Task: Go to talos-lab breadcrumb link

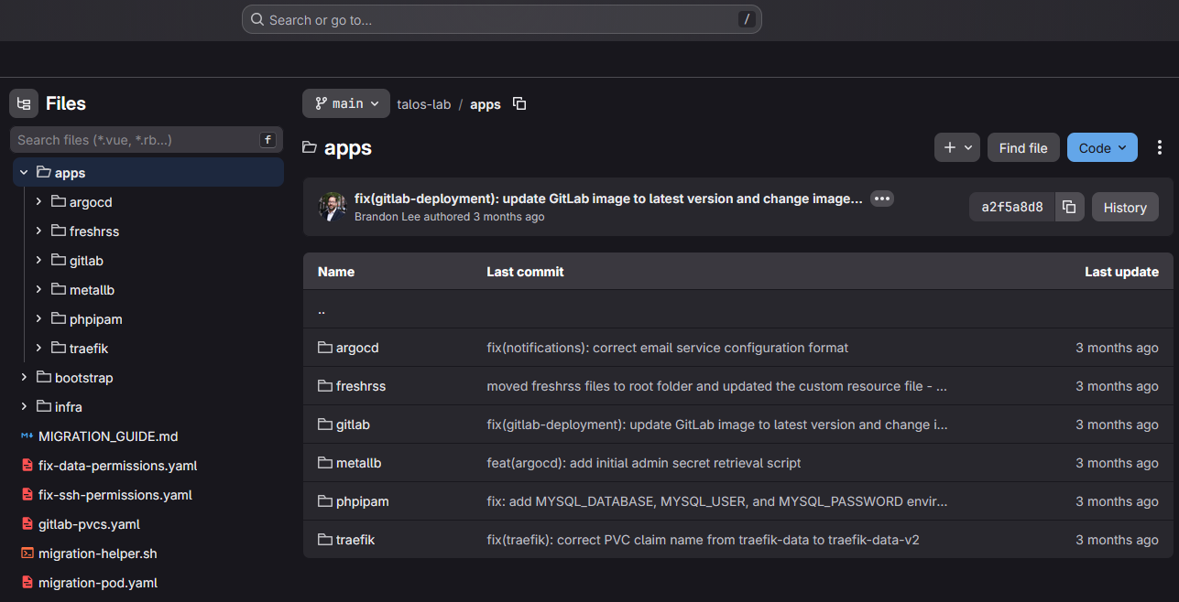Action: click(x=424, y=104)
